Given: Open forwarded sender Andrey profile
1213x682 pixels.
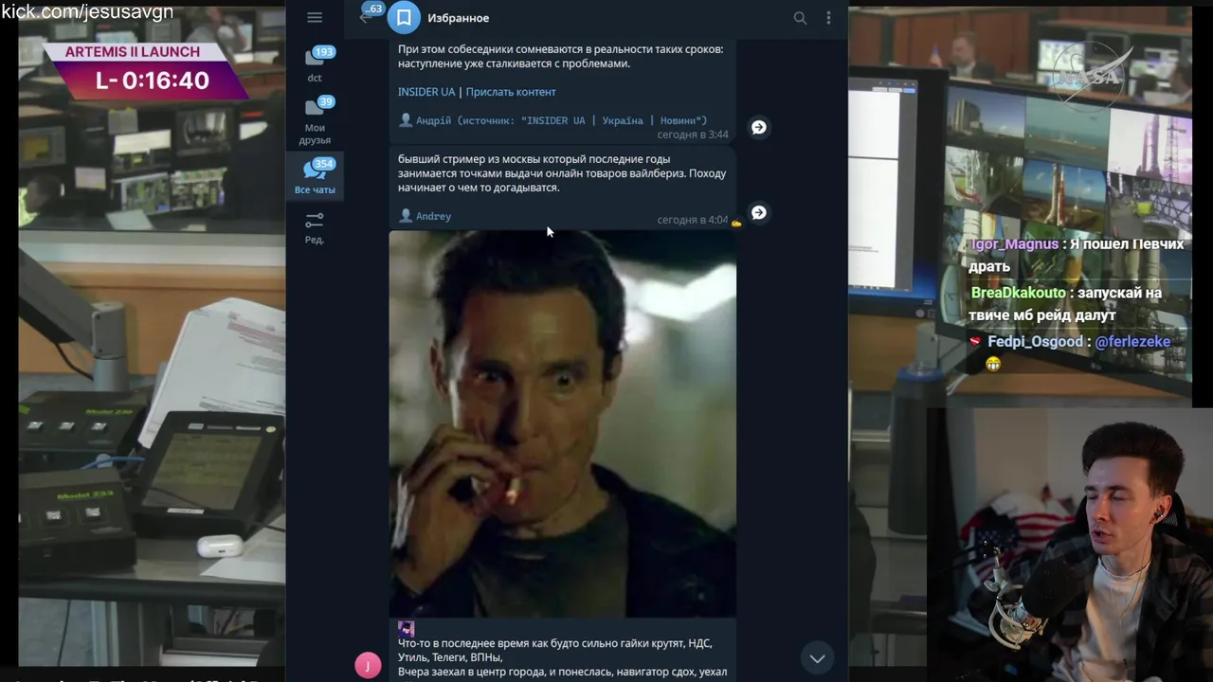Looking at the screenshot, I should pyautogui.click(x=433, y=216).
